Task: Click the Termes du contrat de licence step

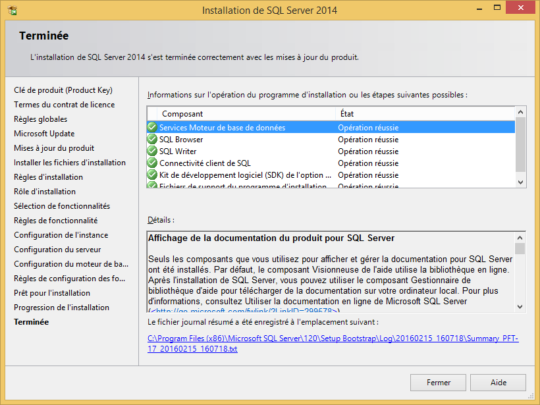Action: click(64, 104)
